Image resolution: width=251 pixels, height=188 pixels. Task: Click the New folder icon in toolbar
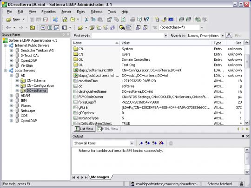point(9,19)
